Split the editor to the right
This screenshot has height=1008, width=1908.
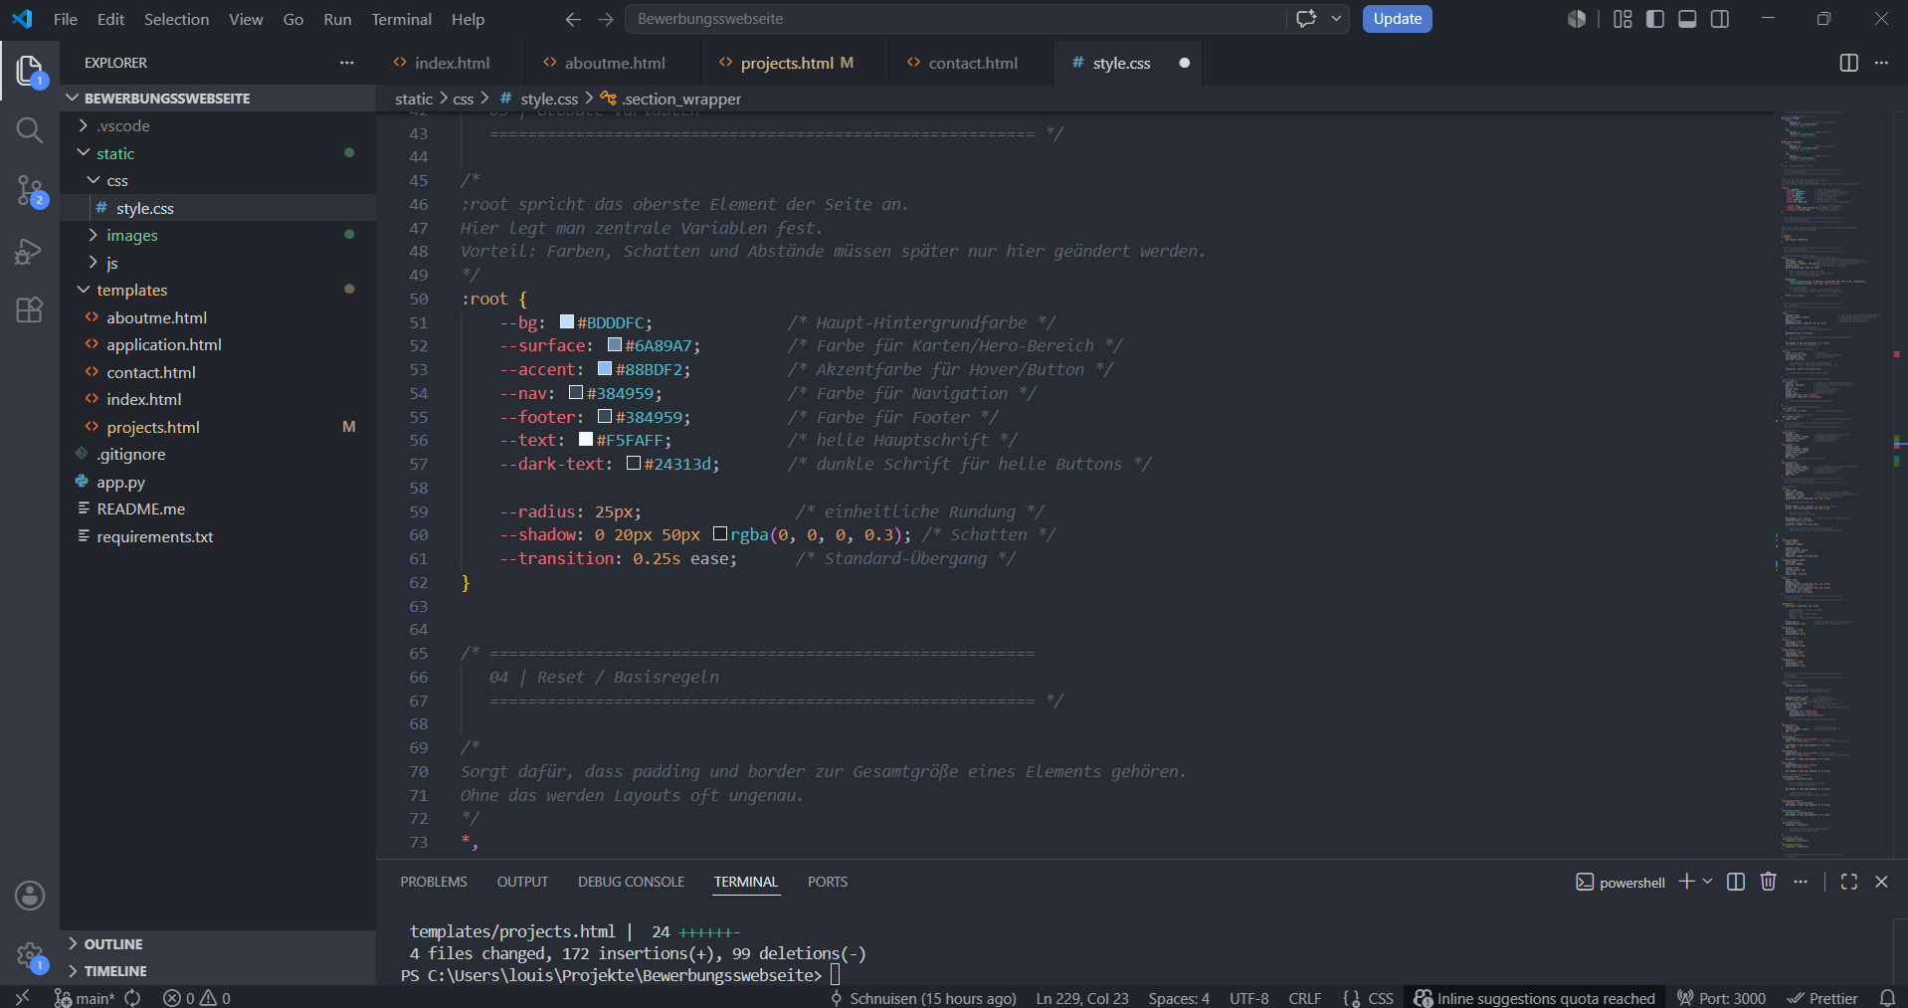tap(1849, 63)
